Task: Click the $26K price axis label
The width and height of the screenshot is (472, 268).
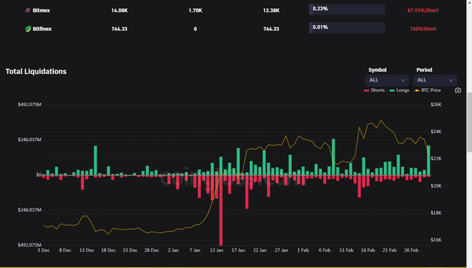Action: tap(436, 105)
